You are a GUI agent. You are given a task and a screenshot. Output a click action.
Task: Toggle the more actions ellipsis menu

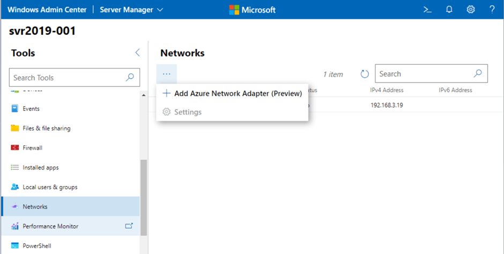point(167,74)
